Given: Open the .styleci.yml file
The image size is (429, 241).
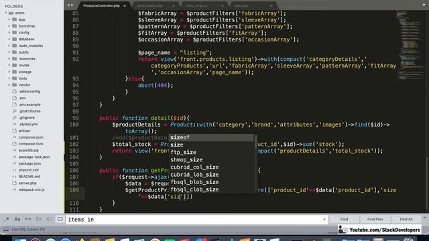Looking at the screenshot, I should coord(28,124).
